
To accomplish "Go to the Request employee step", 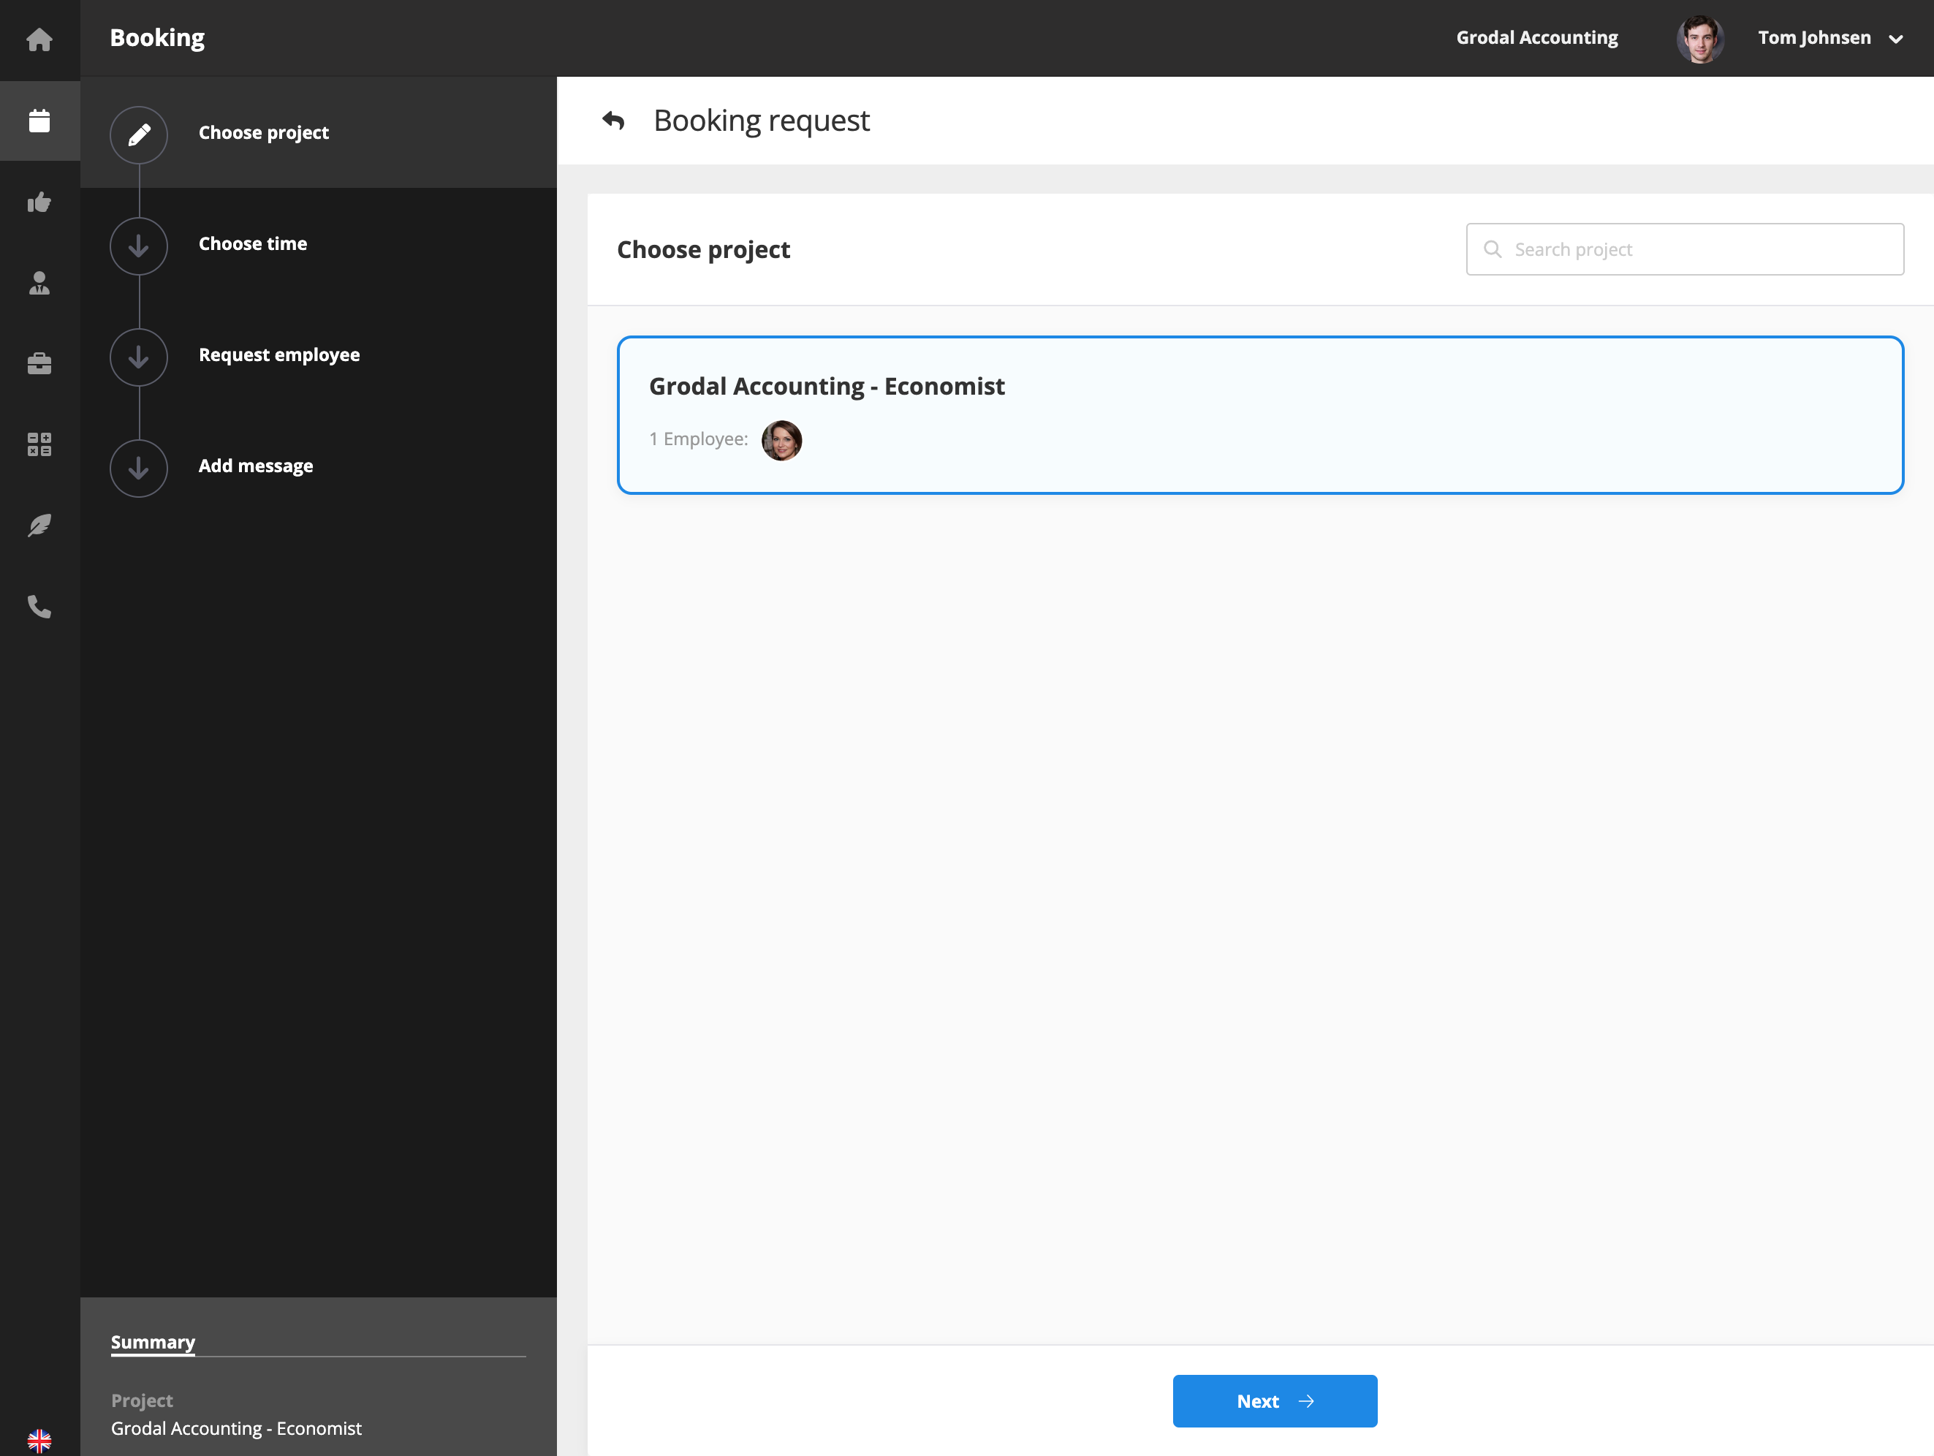I will (278, 355).
